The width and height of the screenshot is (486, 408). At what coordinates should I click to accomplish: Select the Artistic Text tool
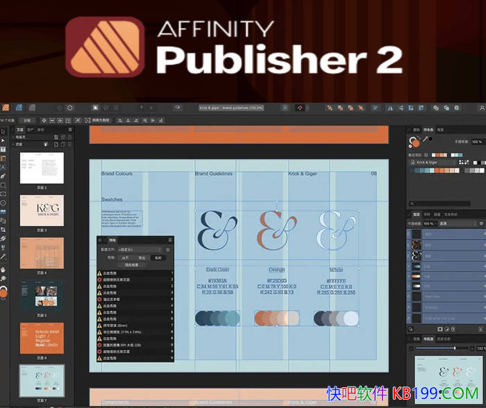click(x=3, y=168)
